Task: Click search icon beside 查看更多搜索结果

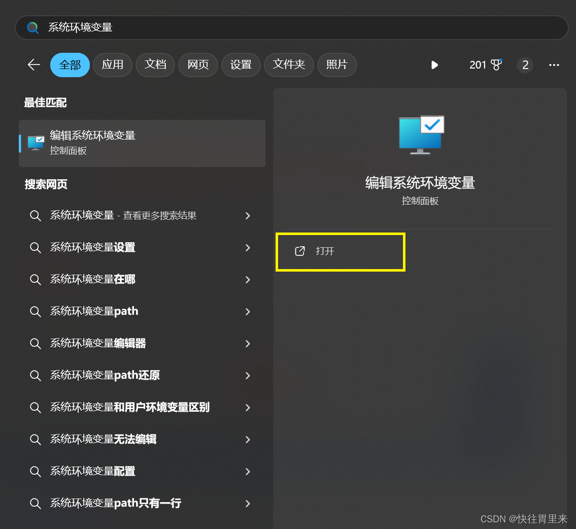Action: coord(35,216)
